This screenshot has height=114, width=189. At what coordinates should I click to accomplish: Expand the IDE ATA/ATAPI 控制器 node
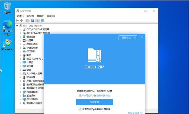click(21, 33)
